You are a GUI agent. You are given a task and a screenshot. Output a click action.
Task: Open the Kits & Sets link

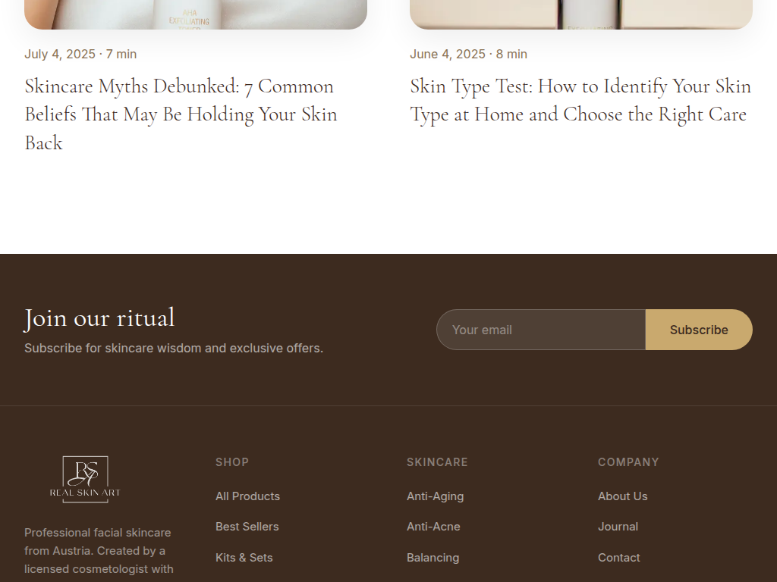(x=244, y=557)
